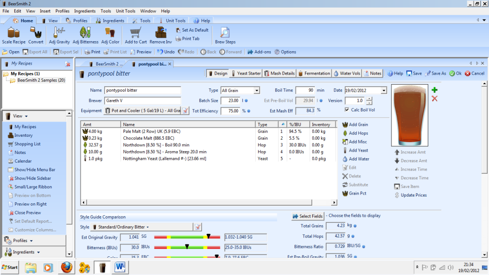Screen dimensions: 489x275
Task: Click the green plus beside beer image
Action: click(435, 90)
